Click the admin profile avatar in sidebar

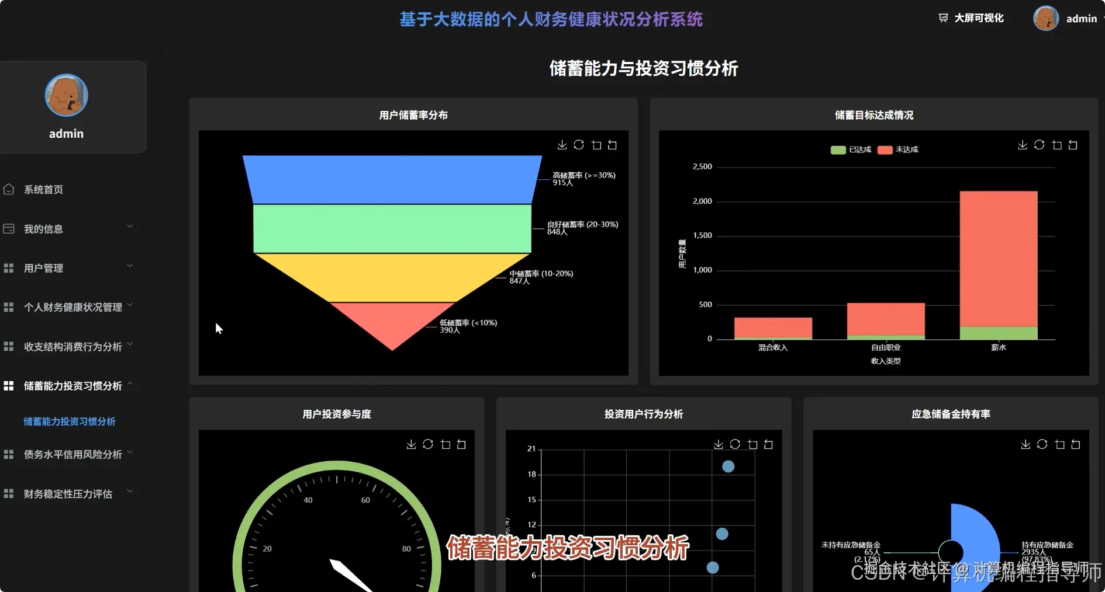click(x=66, y=95)
